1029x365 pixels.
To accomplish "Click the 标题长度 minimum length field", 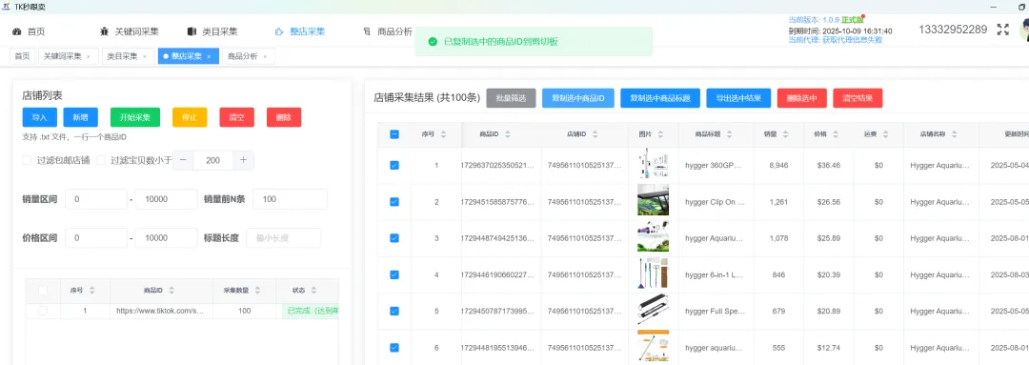I will click(284, 238).
